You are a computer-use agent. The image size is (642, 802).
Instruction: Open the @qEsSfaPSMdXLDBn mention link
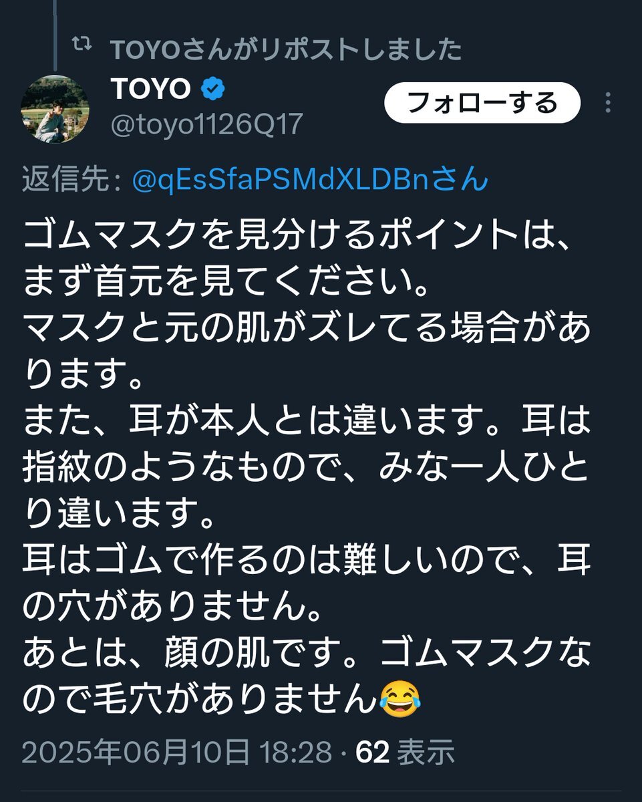pos(311,180)
